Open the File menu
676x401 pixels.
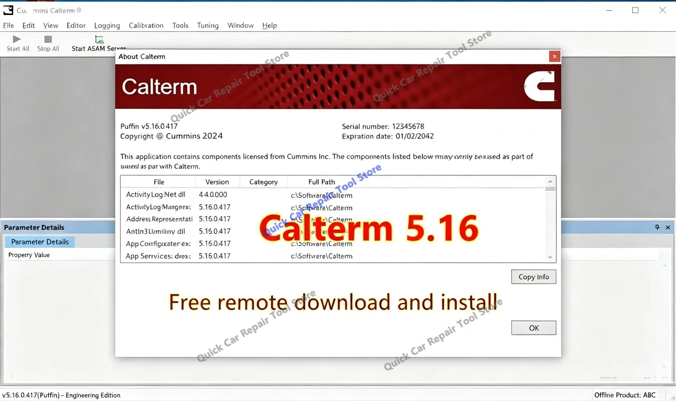pyautogui.click(x=9, y=26)
